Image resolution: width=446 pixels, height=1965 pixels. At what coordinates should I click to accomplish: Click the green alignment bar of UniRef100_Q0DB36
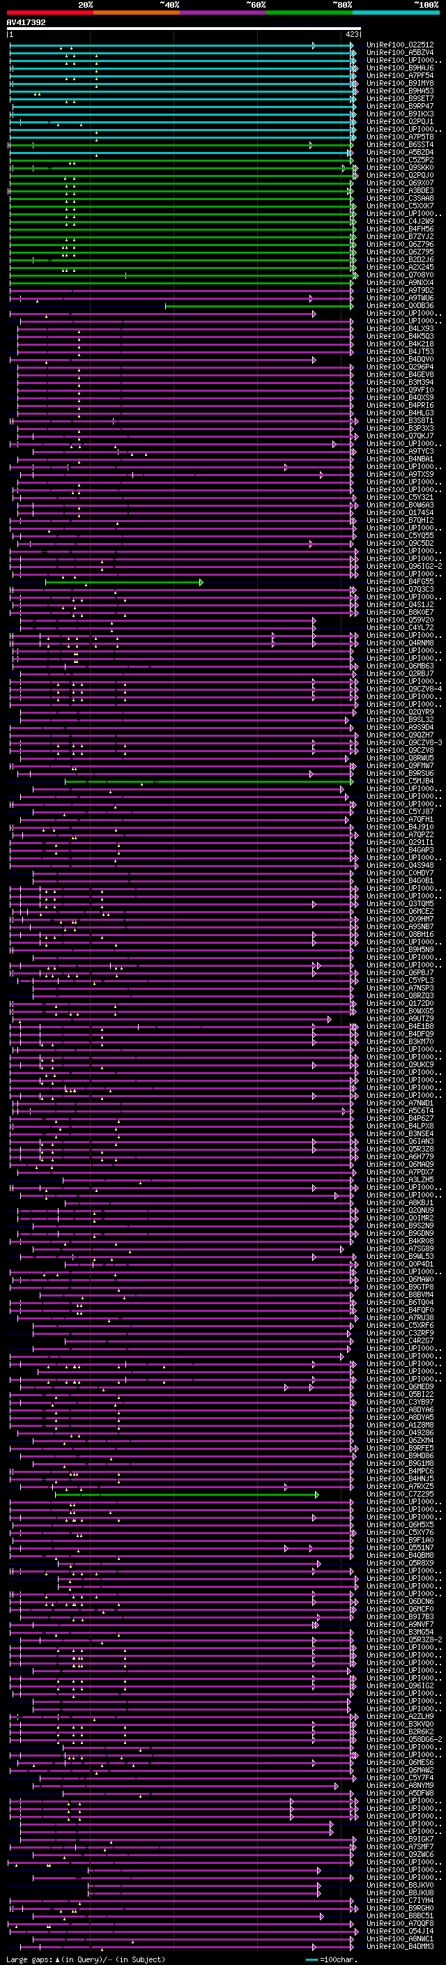click(259, 306)
